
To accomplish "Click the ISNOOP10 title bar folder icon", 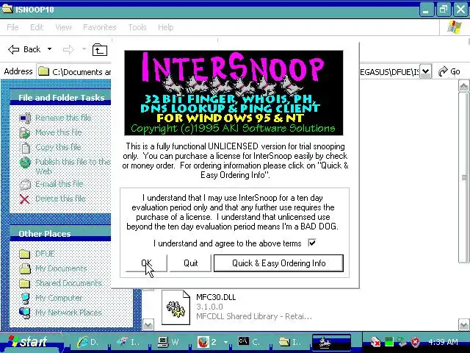I will click(7, 9).
